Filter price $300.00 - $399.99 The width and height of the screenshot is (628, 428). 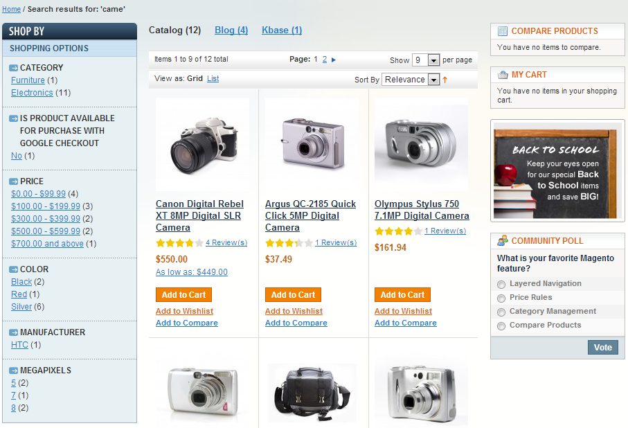pos(46,218)
